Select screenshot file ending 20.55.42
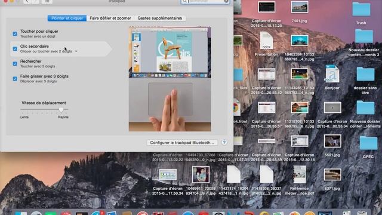Screen dimensions: 382x215 [267, 74]
